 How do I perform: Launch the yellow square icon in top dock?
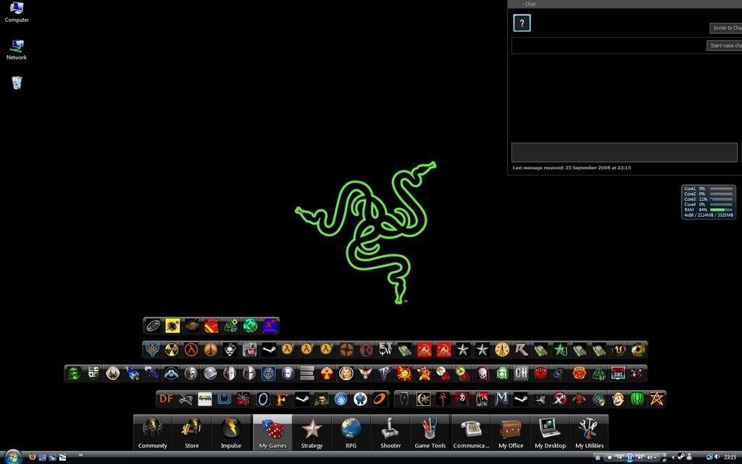[x=172, y=326]
